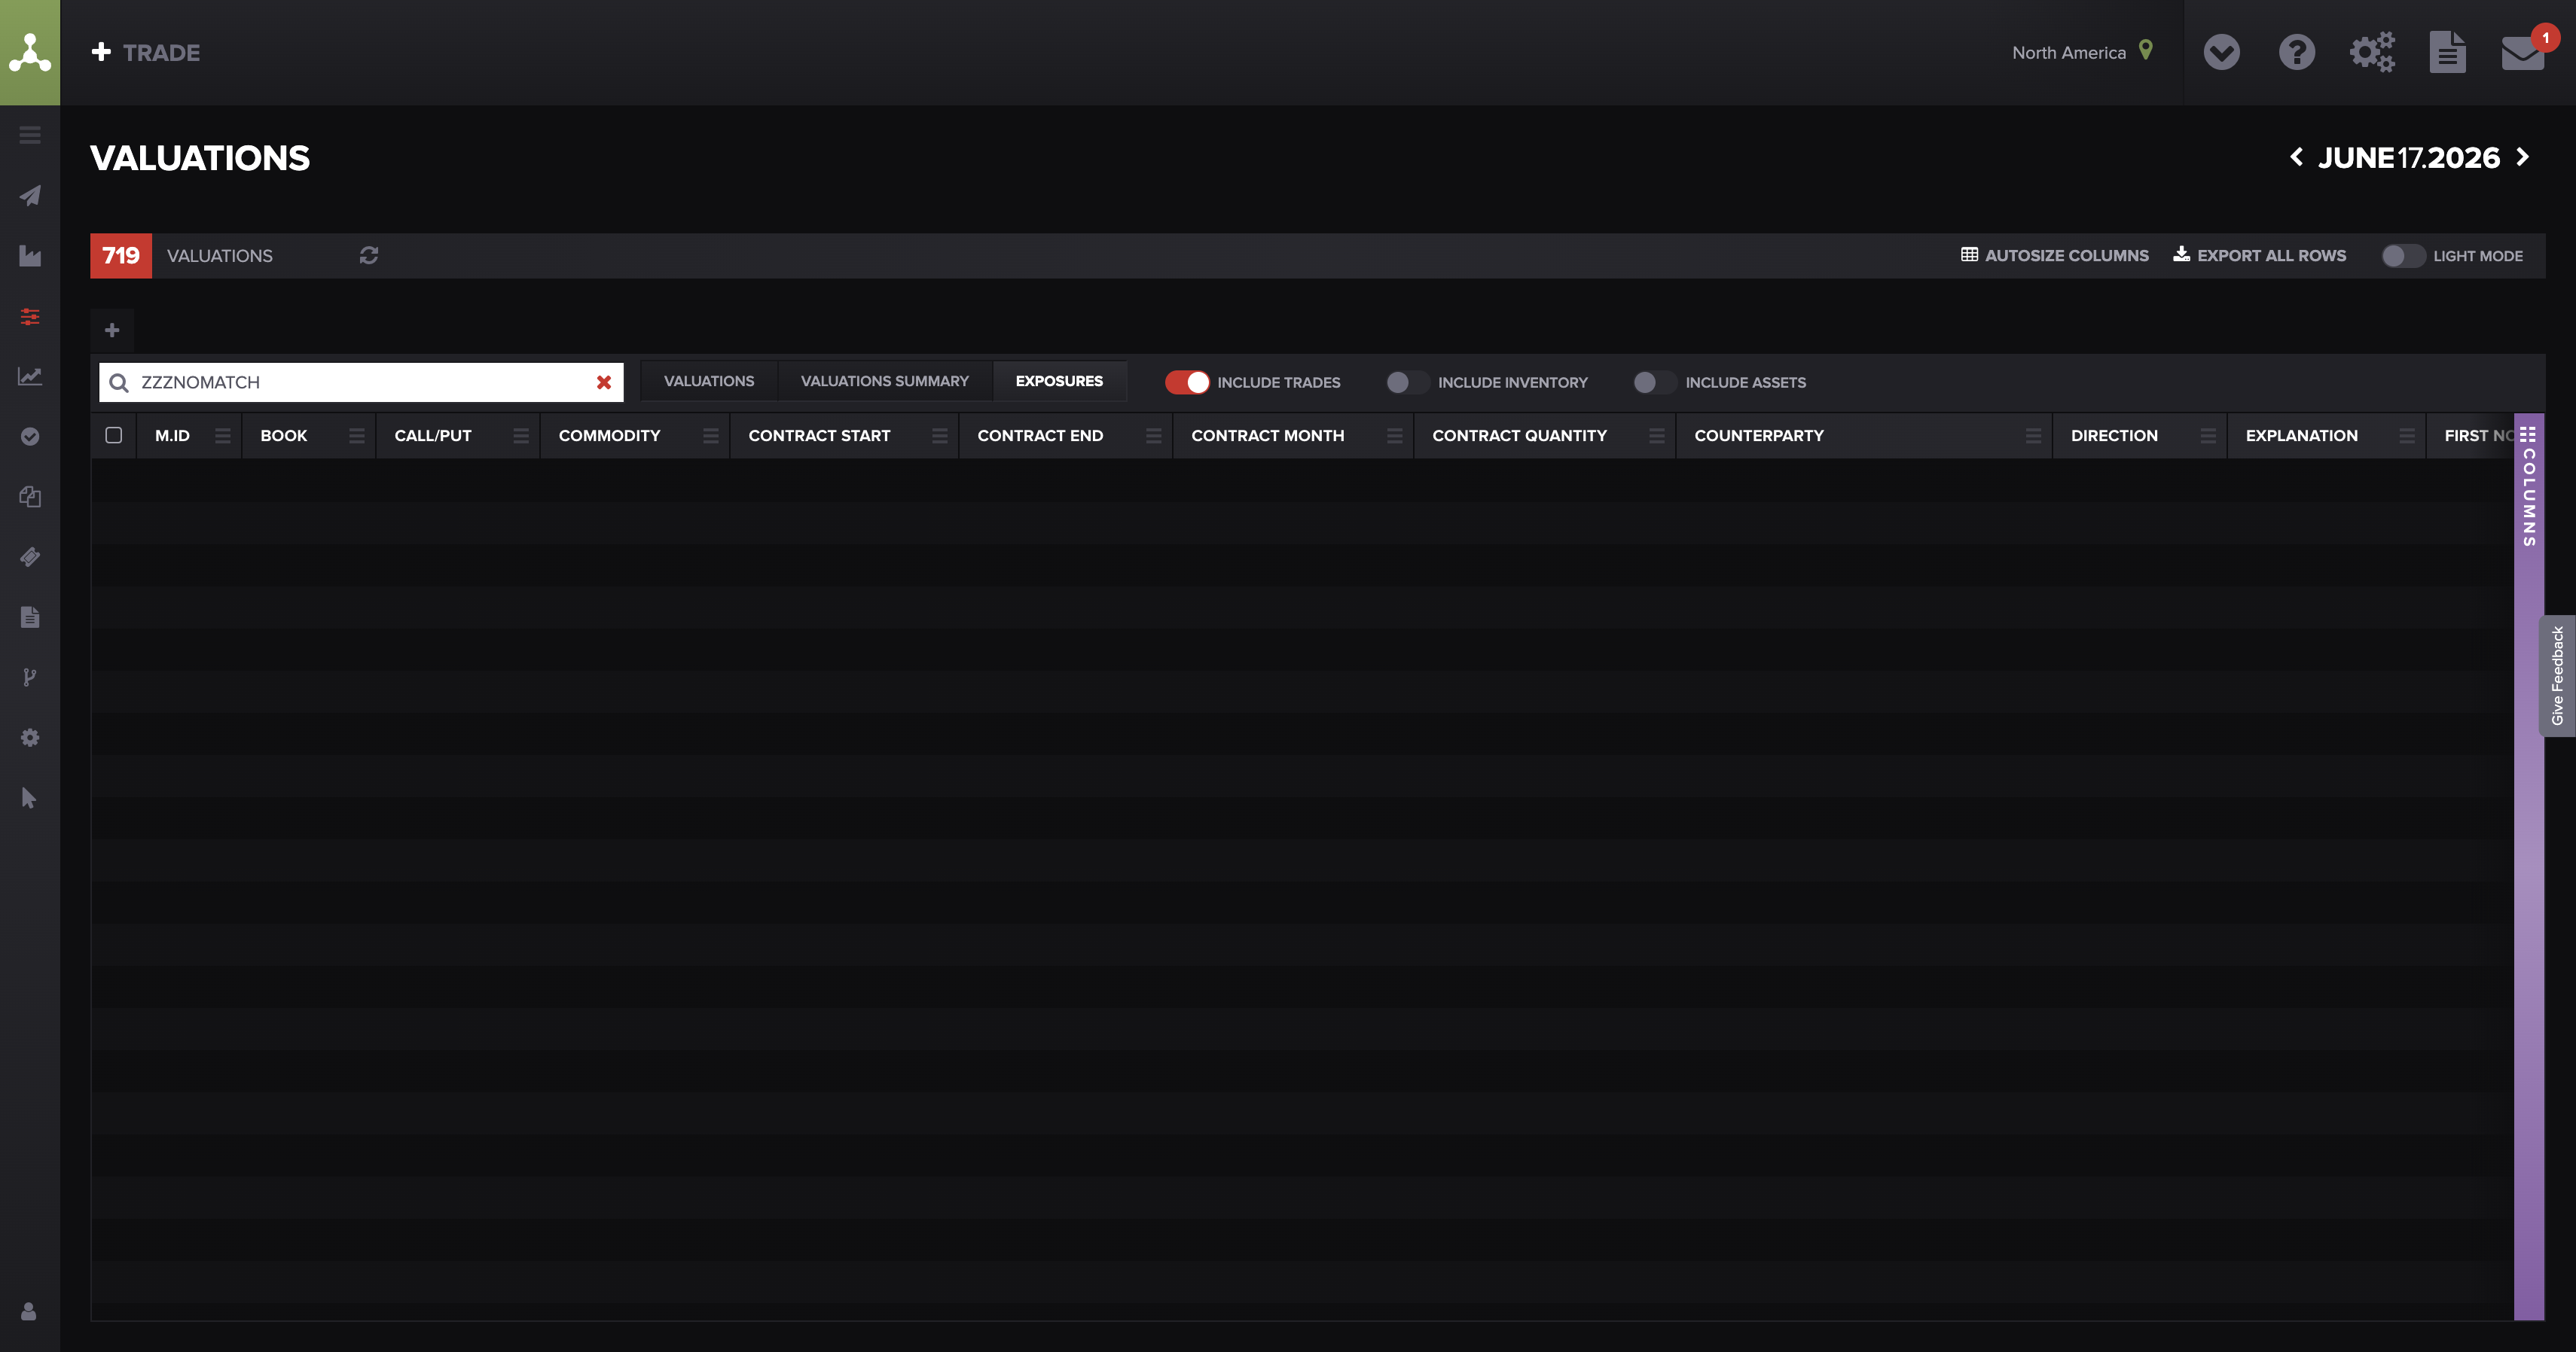
Task: Open Explanation column menu
Action: (2407, 436)
